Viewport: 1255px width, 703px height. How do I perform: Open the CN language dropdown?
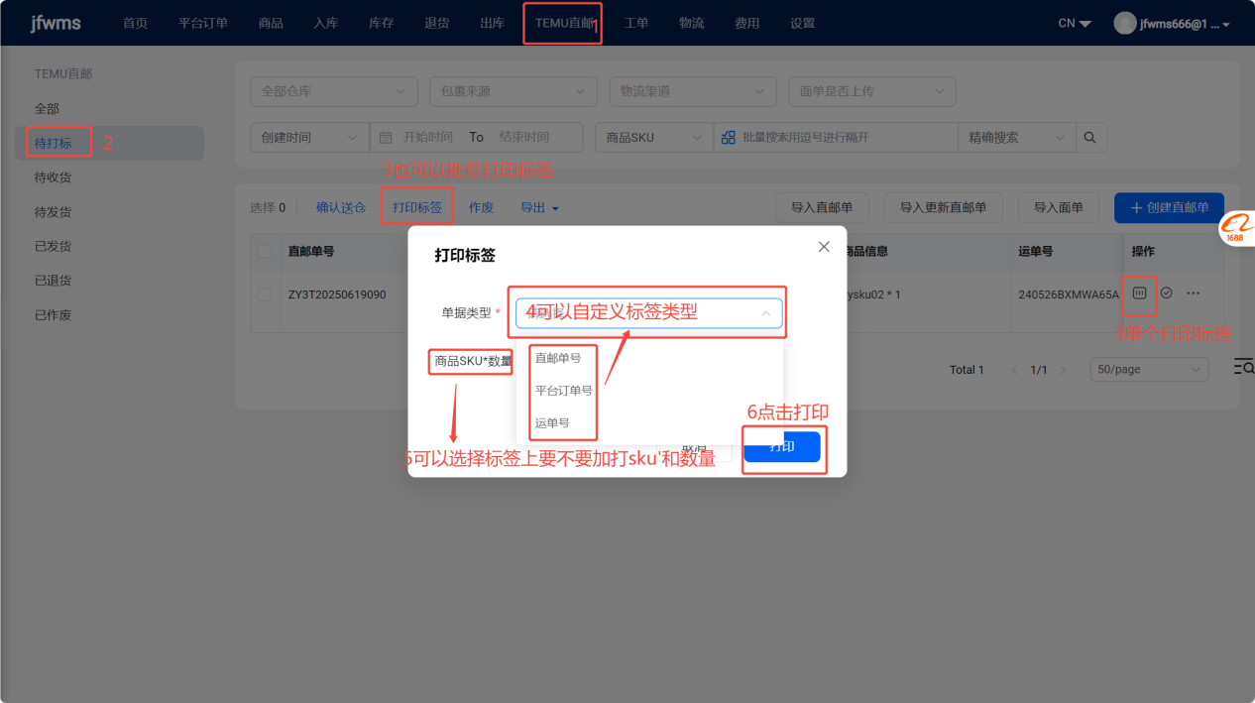(x=1075, y=23)
